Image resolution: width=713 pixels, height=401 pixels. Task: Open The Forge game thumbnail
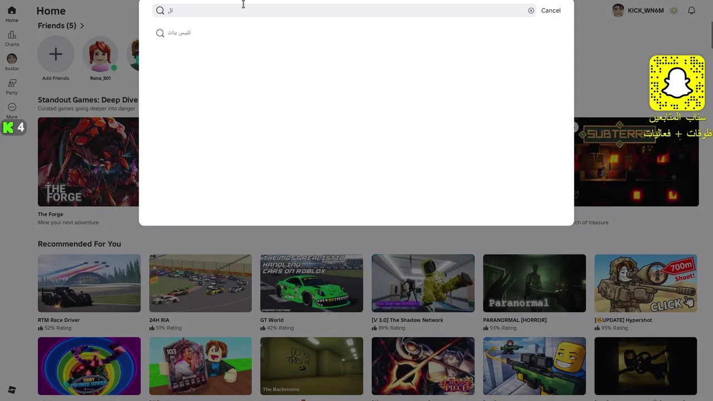pos(88,162)
